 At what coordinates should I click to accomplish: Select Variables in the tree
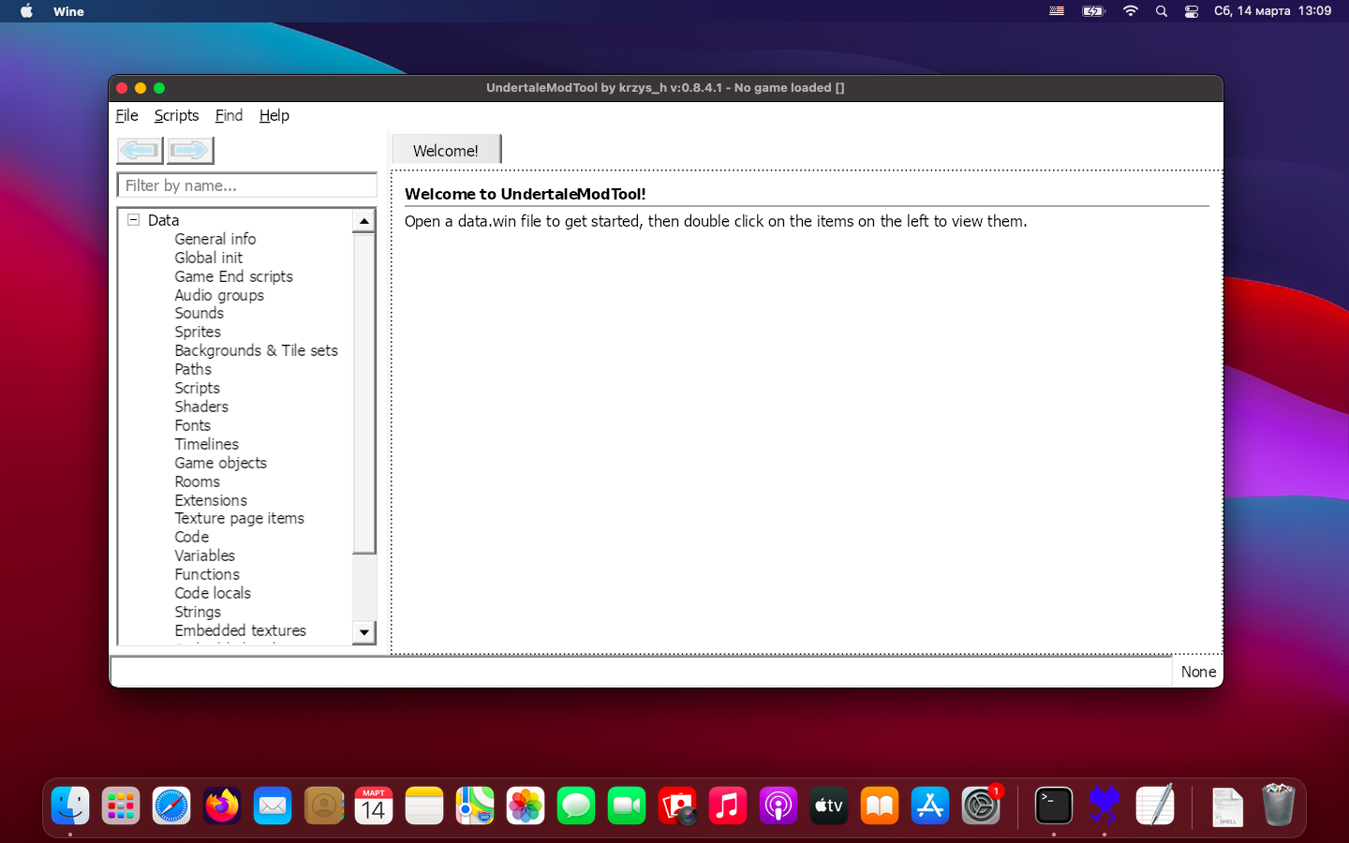[204, 555]
